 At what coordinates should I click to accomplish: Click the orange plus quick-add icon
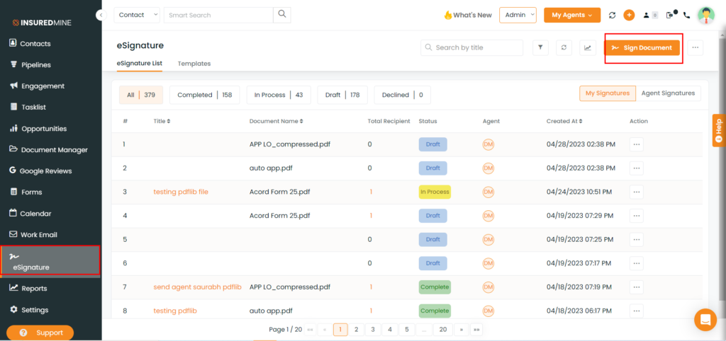tap(629, 15)
